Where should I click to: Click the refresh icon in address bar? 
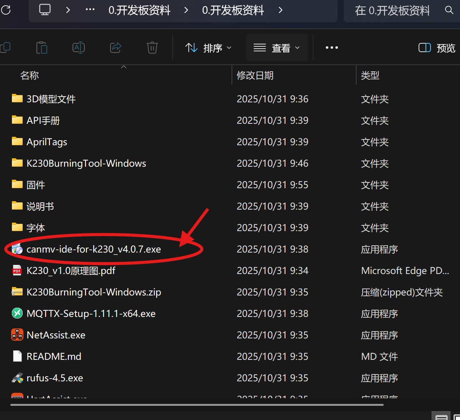(6, 10)
